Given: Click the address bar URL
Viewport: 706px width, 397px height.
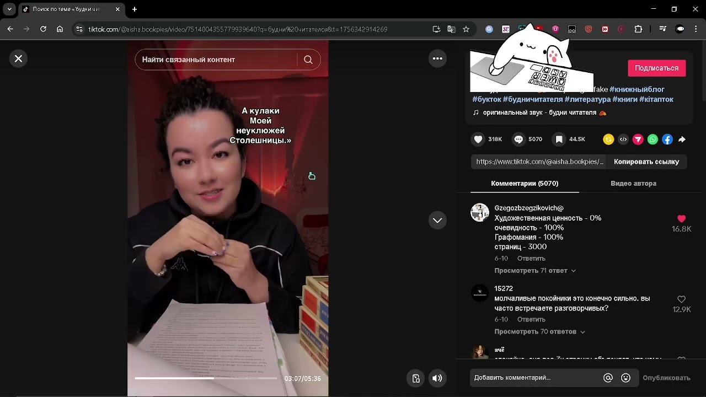Looking at the screenshot, I should pos(238,29).
